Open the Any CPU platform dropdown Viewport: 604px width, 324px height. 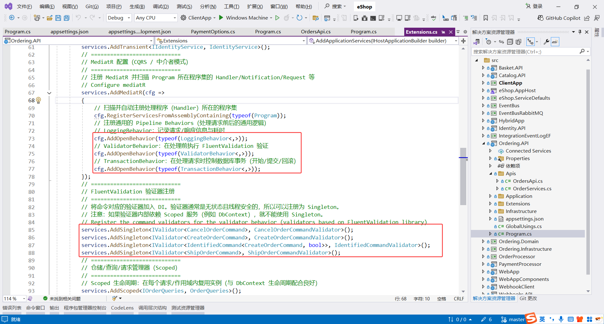pos(156,18)
